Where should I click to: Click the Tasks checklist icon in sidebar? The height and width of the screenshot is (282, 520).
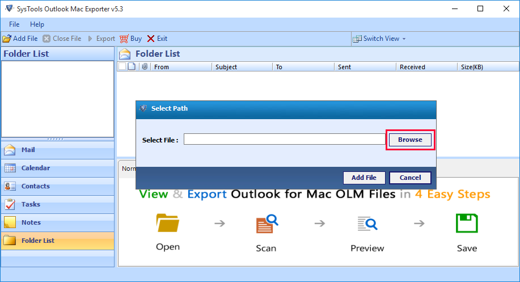coord(10,204)
